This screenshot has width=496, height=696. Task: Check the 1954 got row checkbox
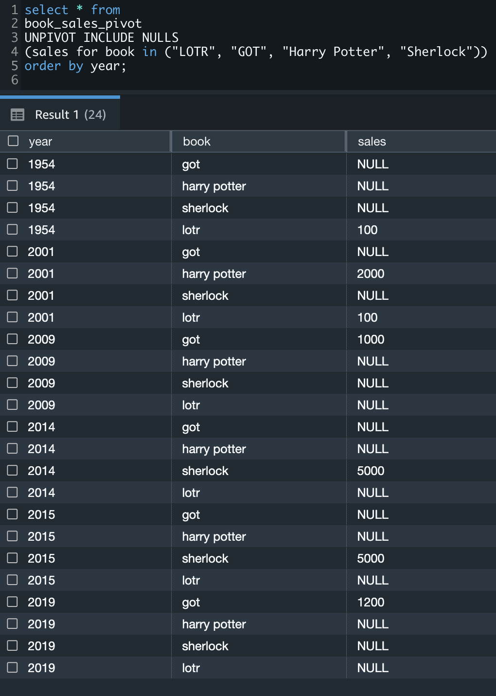coord(13,164)
